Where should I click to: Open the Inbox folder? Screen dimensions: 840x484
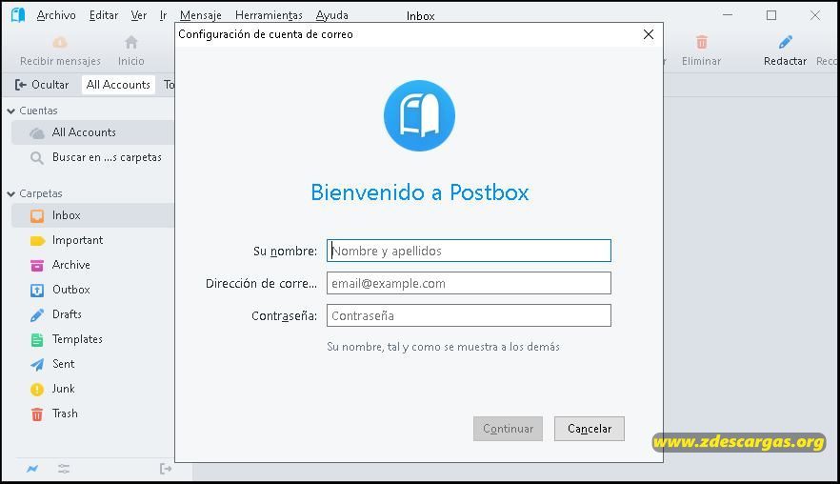(x=92, y=215)
